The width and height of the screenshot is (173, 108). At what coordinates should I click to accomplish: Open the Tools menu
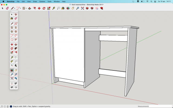[x=49, y=2]
